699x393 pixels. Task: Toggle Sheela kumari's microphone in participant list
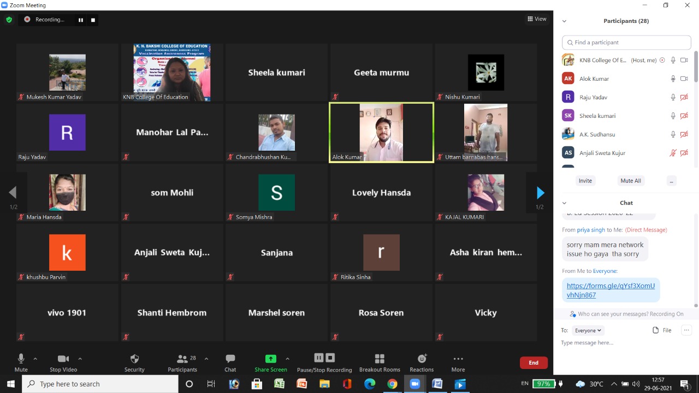(x=673, y=116)
